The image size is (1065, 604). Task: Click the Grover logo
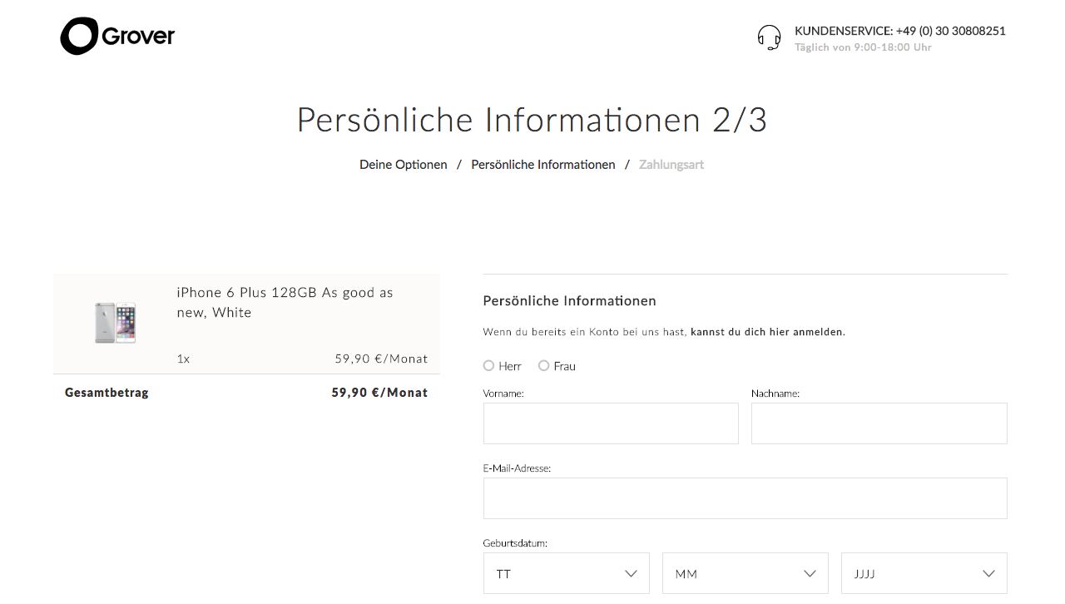117,36
